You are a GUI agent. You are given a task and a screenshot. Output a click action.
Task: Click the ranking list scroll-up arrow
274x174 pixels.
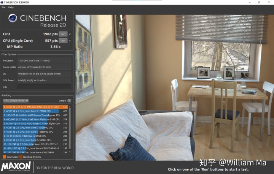[70, 106]
